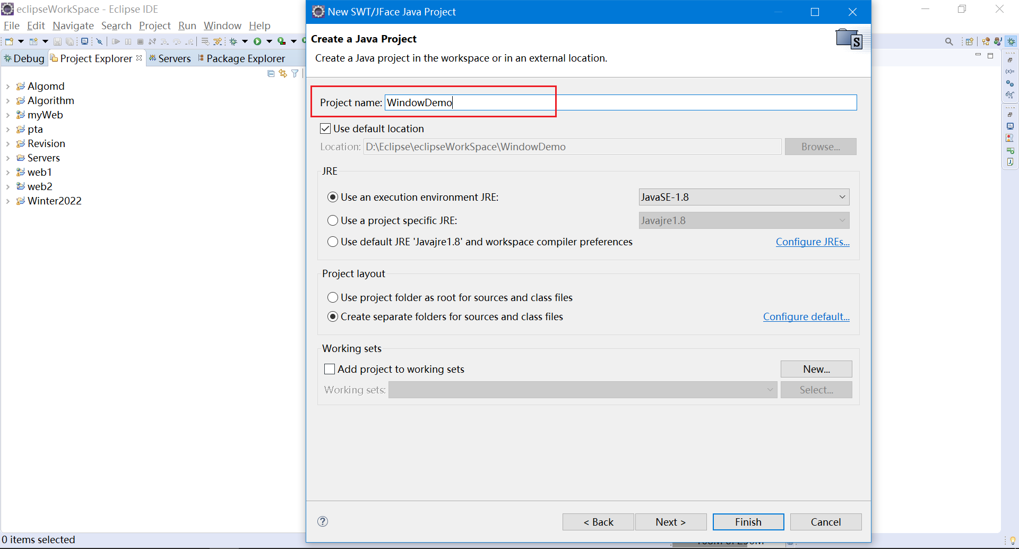
Task: Open the File menu
Action: click(11, 25)
